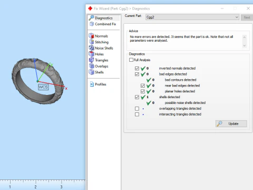This screenshot has height=190, width=253.
Task: Uncheck inverted normals detected checkbox
Action: click(x=137, y=68)
